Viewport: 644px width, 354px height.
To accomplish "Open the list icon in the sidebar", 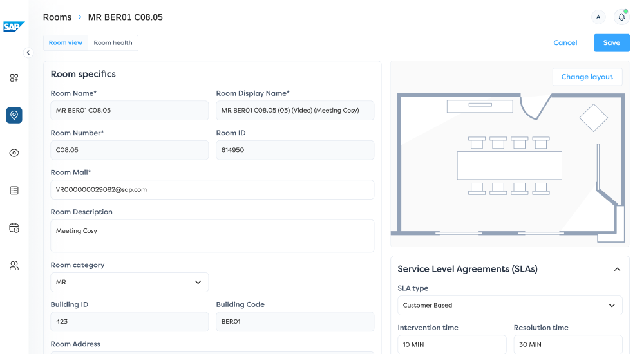I will 14,191.
